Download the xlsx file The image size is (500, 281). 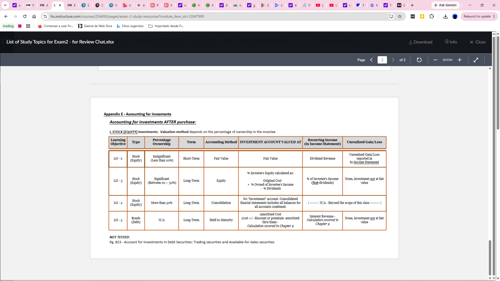[420, 42]
